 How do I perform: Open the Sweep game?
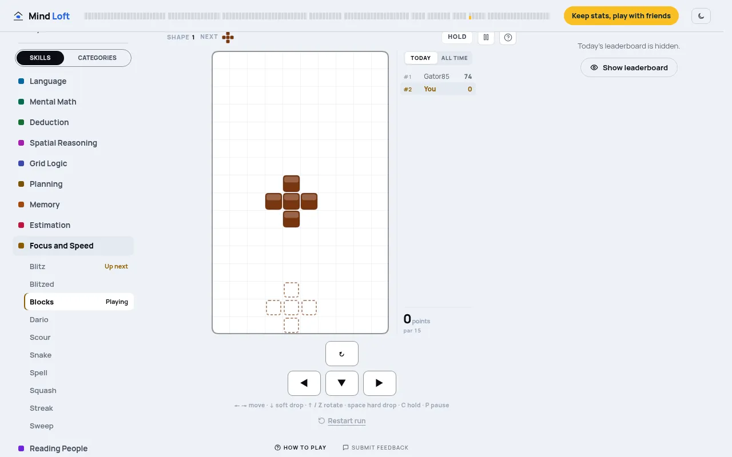pyautogui.click(x=79, y=426)
